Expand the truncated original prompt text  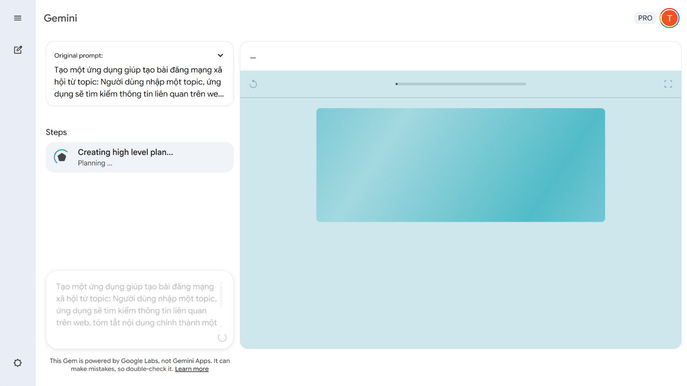[139, 82]
